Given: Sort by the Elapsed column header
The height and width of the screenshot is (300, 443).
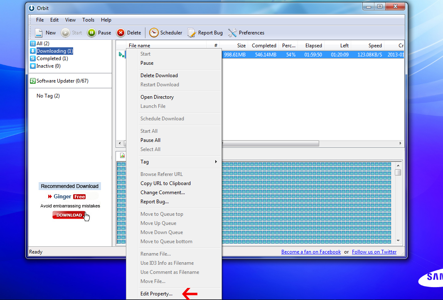Looking at the screenshot, I should click(x=312, y=46).
